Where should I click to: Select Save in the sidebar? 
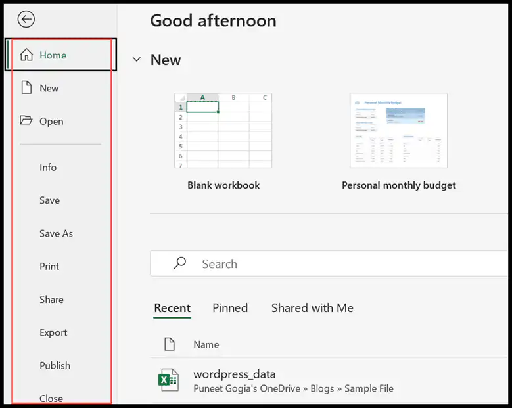50,200
